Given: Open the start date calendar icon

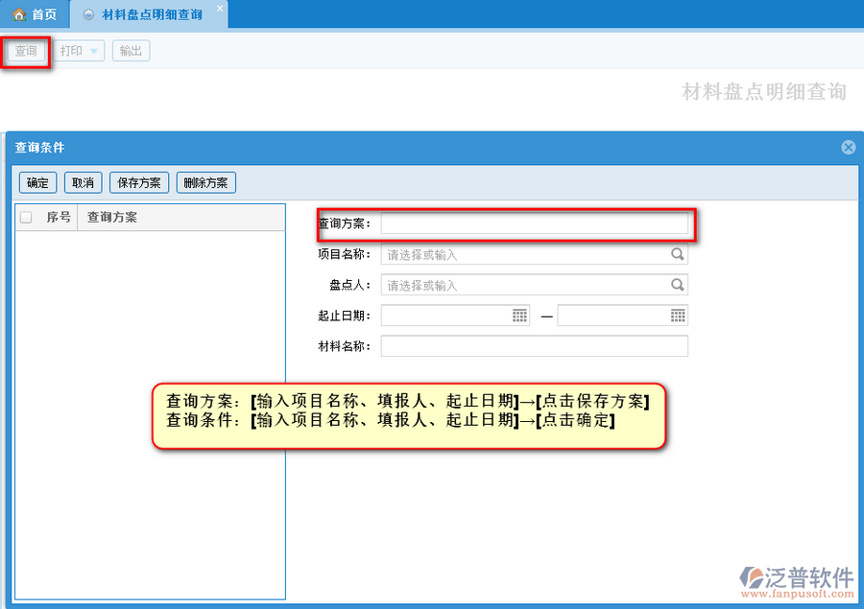Looking at the screenshot, I should [519, 316].
